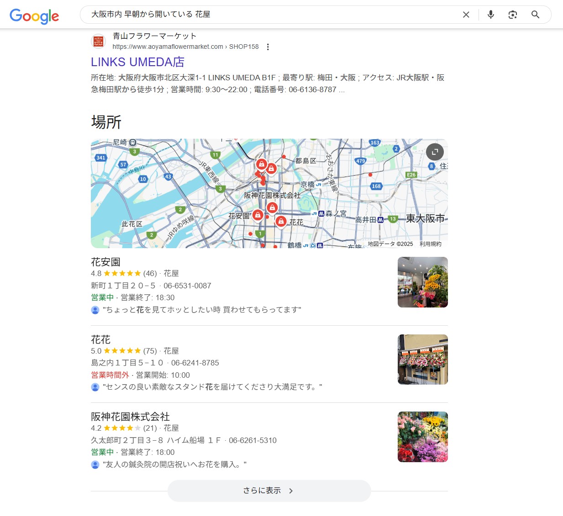Select the 阪神花園株式会社 listing
This screenshot has width=563, height=516.
[x=130, y=417]
